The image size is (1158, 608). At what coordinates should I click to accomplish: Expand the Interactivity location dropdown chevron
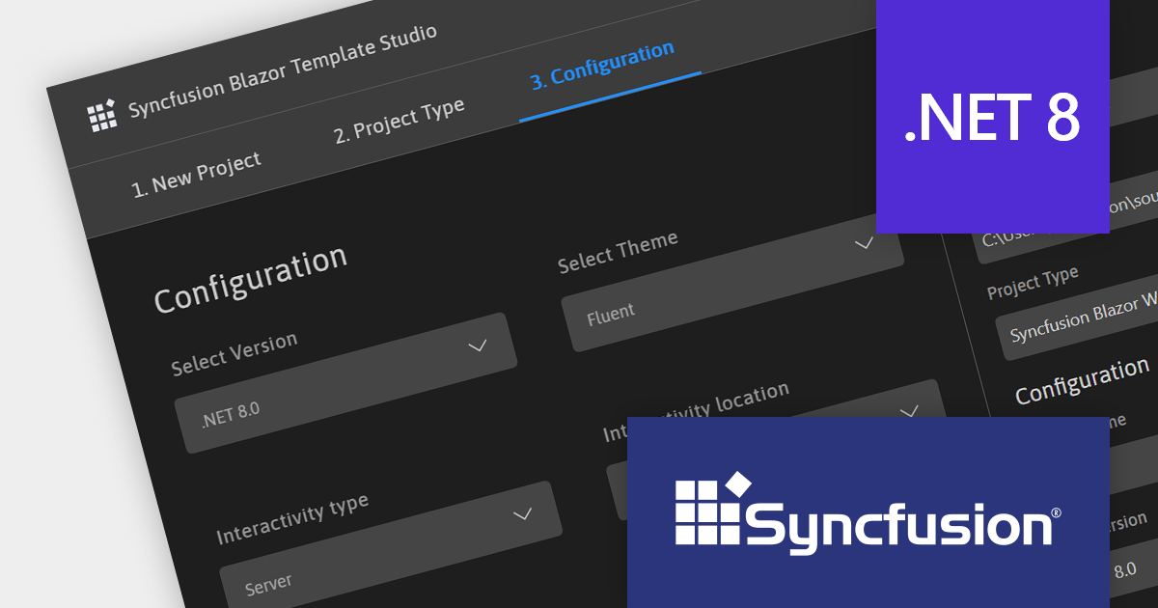(x=909, y=412)
